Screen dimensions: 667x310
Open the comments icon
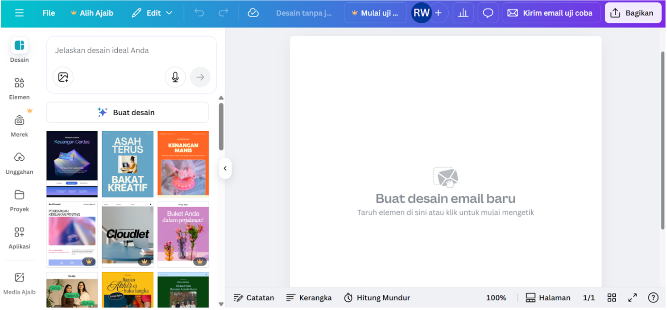coord(488,13)
